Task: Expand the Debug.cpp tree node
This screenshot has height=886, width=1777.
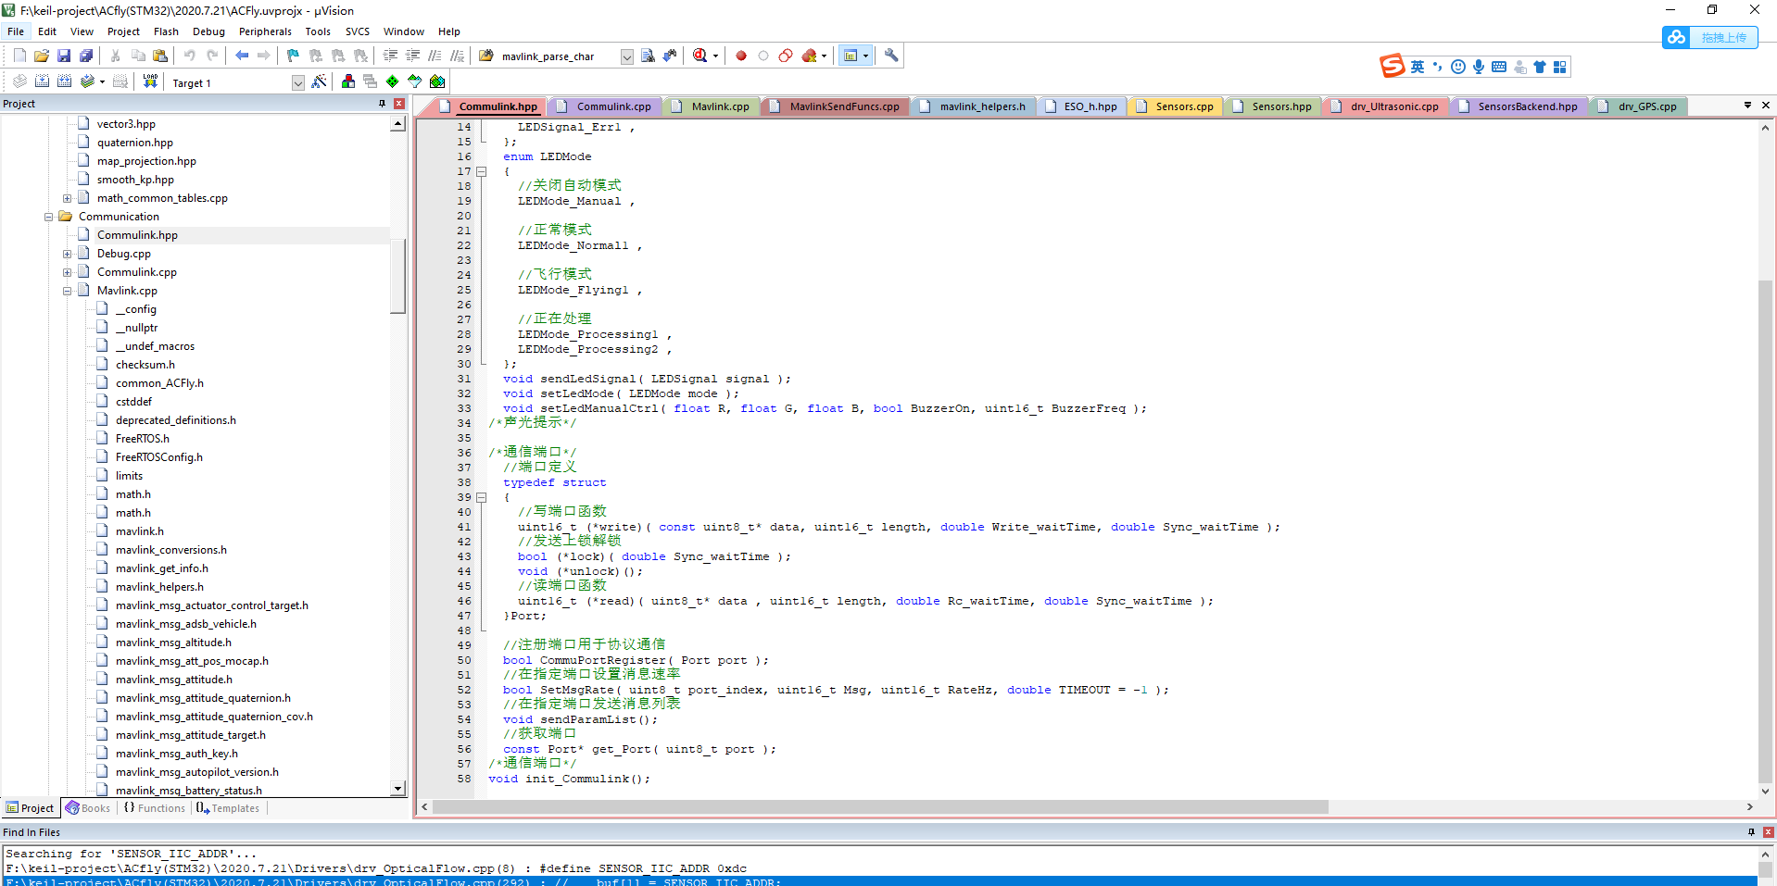Action: 67,254
